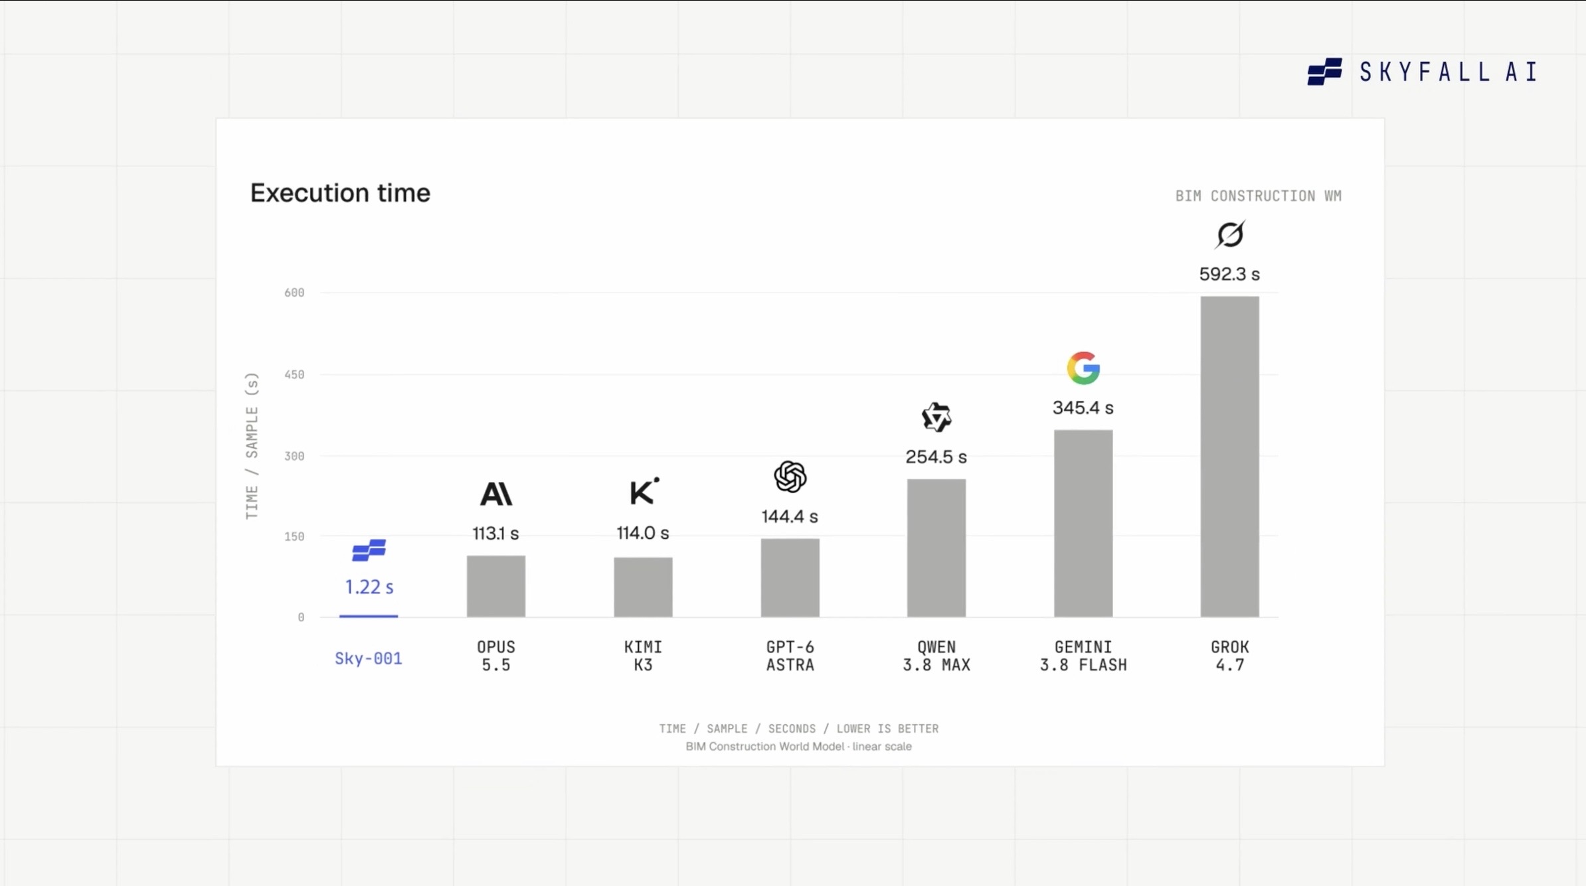The width and height of the screenshot is (1586, 886).
Task: Click the 114.0 s value label
Action: [x=643, y=533]
